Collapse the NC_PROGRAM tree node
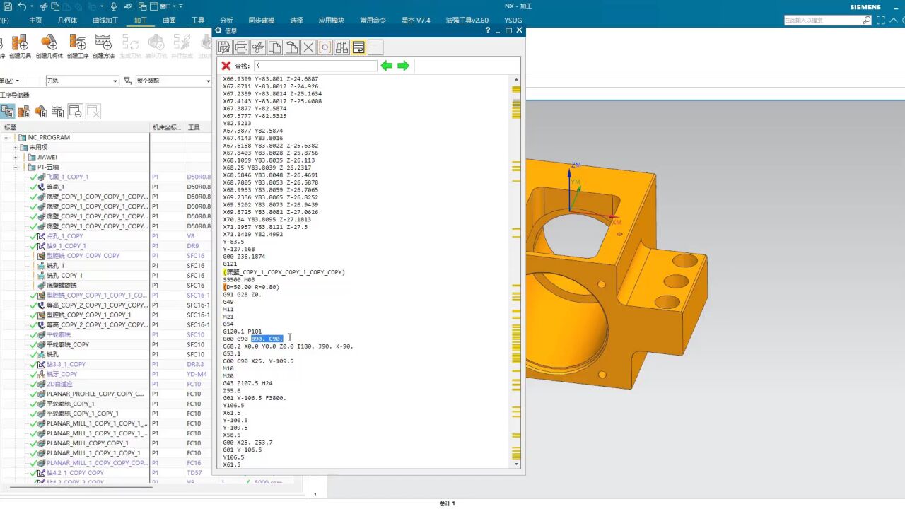 point(6,137)
